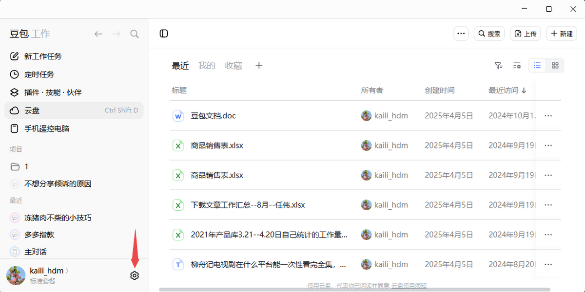Sort by 最近访问 column header
The height and width of the screenshot is (292, 585).
point(507,91)
